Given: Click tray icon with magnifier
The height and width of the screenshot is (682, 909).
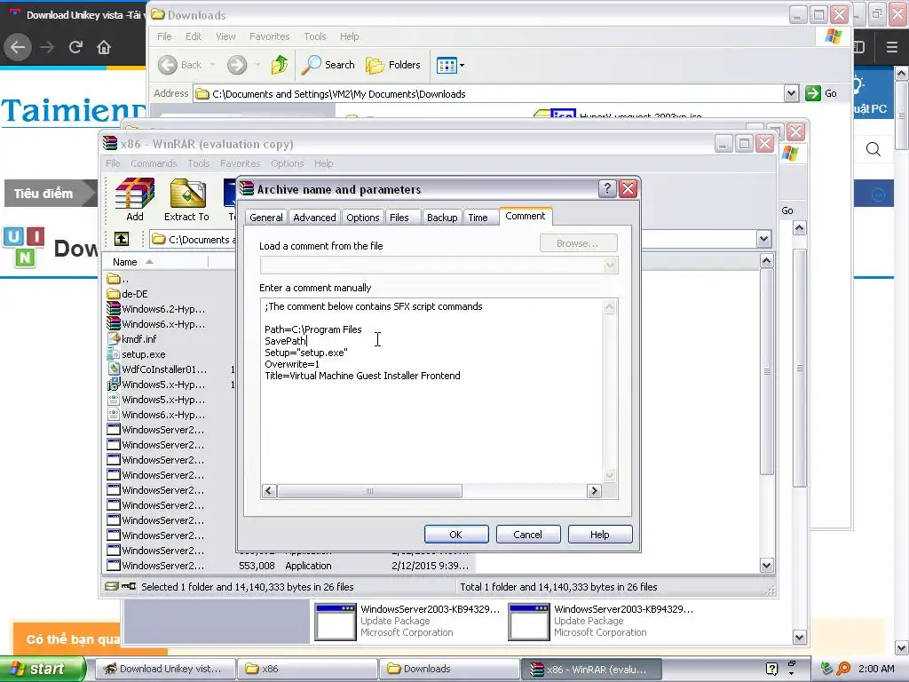Looking at the screenshot, I should coord(843,669).
